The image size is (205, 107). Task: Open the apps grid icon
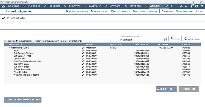(202, 6)
